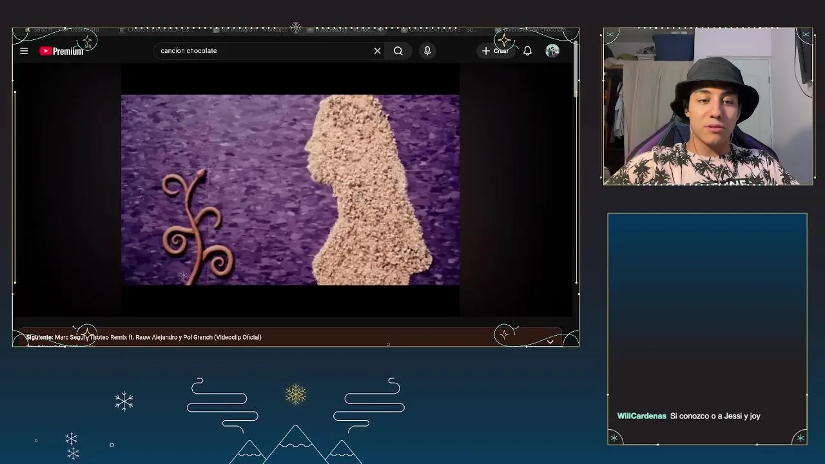The height and width of the screenshot is (464, 825).
Task: Switch to the Instagram Mensajes browser tab
Action: [254, 30]
